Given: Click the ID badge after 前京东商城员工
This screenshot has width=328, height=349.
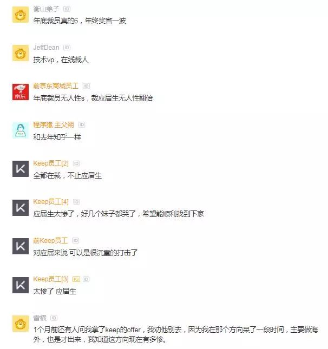Looking at the screenshot, I should (86, 86).
